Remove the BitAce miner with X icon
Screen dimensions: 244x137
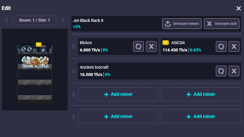tap(151, 47)
